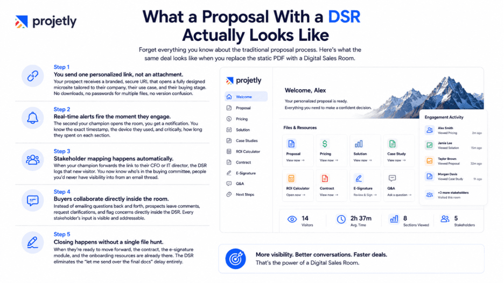Click the Step 3 stakeholders people icon
The height and width of the screenshot is (283, 504).
(32, 160)
